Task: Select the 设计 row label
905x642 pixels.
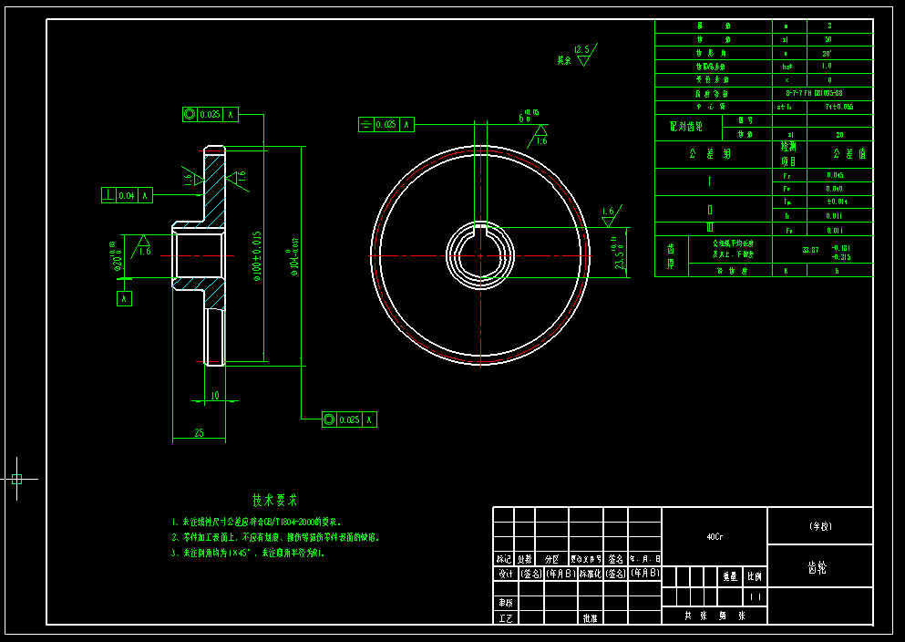Action: tap(505, 574)
